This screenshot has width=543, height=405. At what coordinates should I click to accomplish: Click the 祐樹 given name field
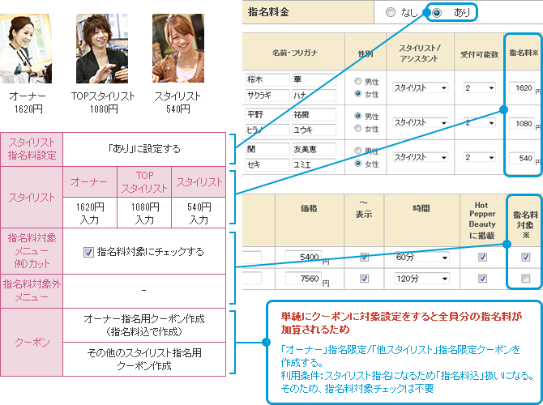point(314,114)
